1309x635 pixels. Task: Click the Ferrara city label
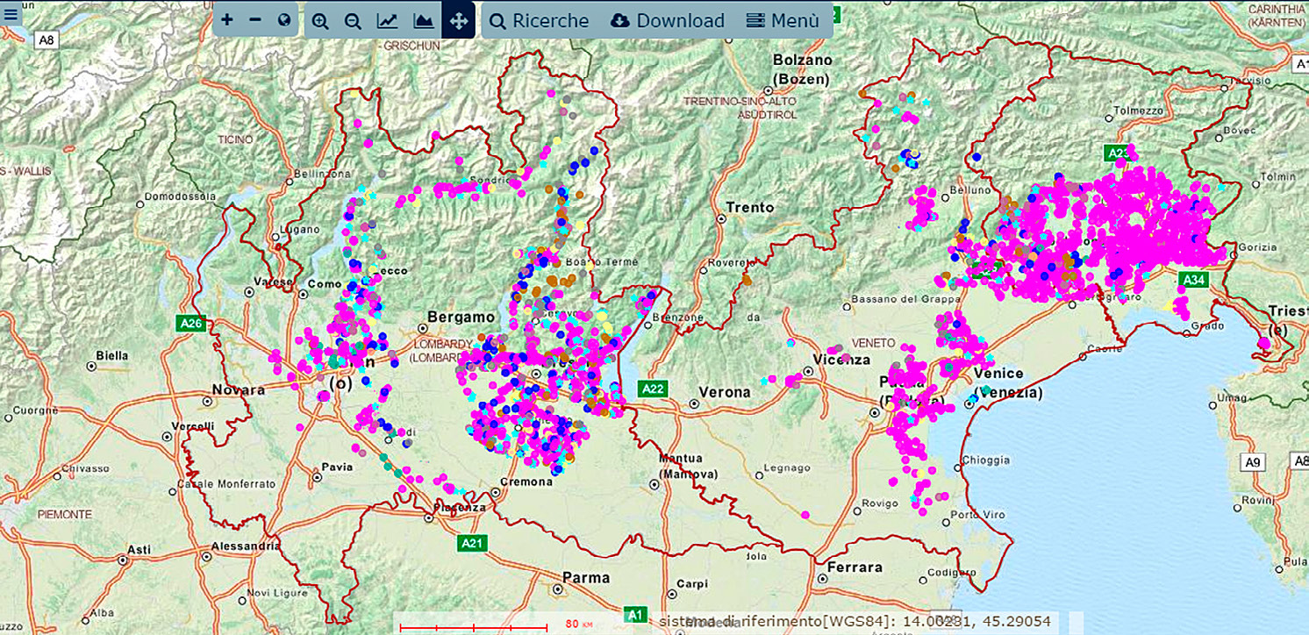pos(855,567)
